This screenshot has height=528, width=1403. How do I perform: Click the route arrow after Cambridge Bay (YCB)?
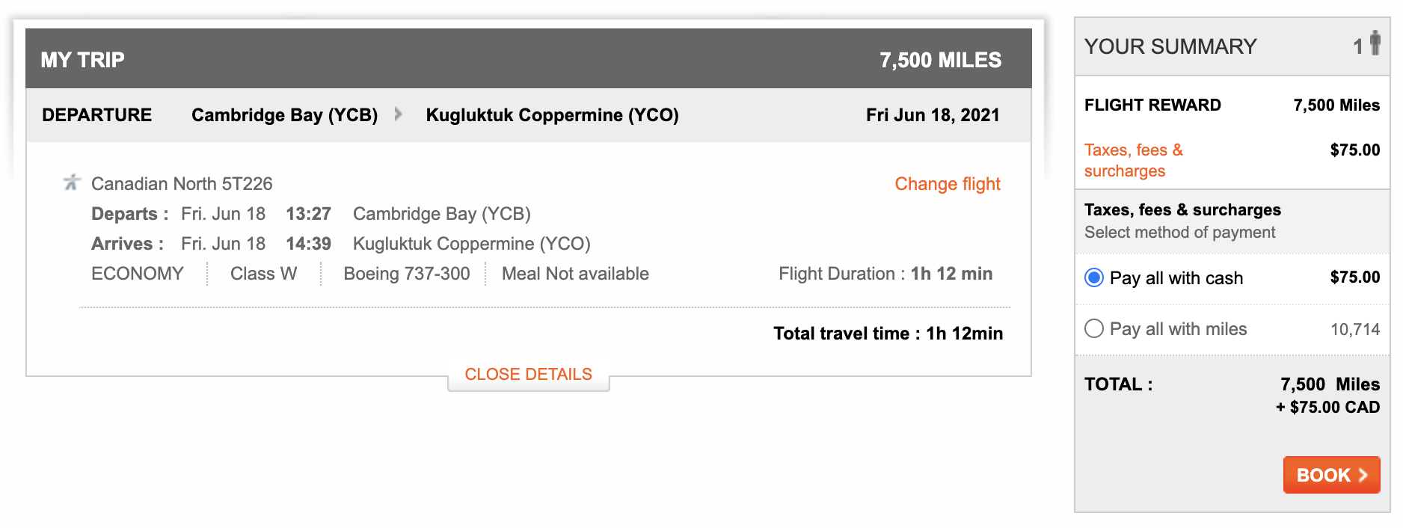coord(399,114)
